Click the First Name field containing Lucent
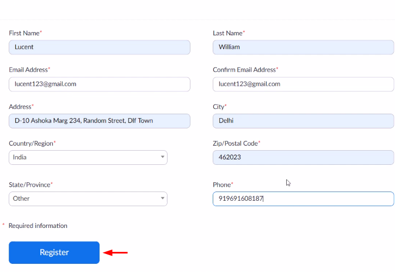Screen dimensions: 395x272 click(100, 47)
